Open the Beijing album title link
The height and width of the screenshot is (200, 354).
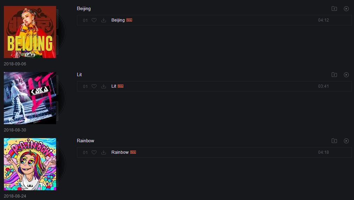(84, 9)
